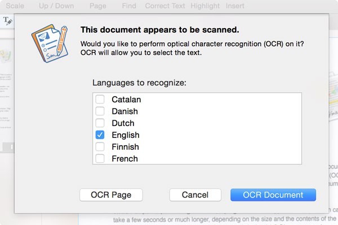
Task: Tick the Dutch checkbox
Action: [x=100, y=123]
